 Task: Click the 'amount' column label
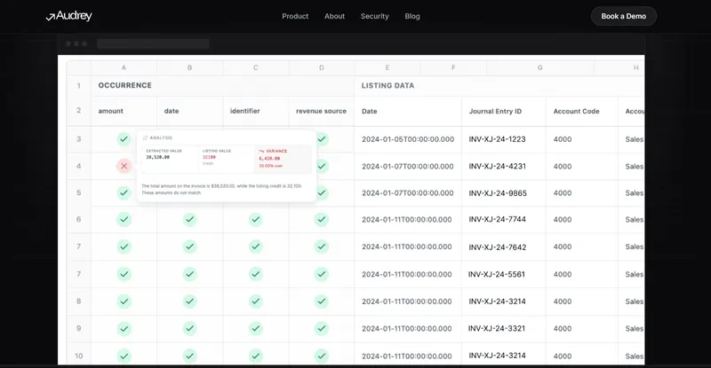click(x=110, y=111)
